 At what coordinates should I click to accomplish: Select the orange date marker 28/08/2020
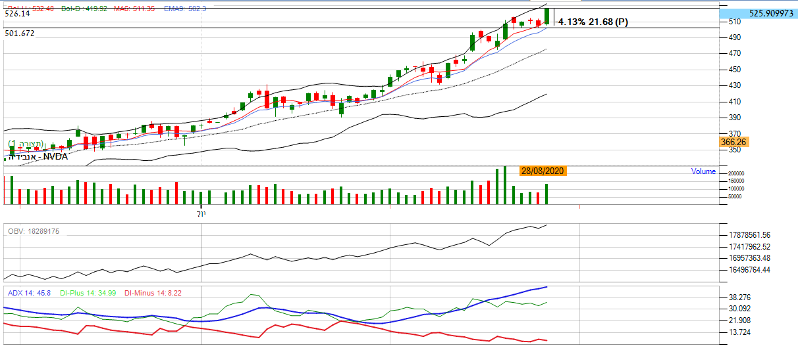(543, 171)
